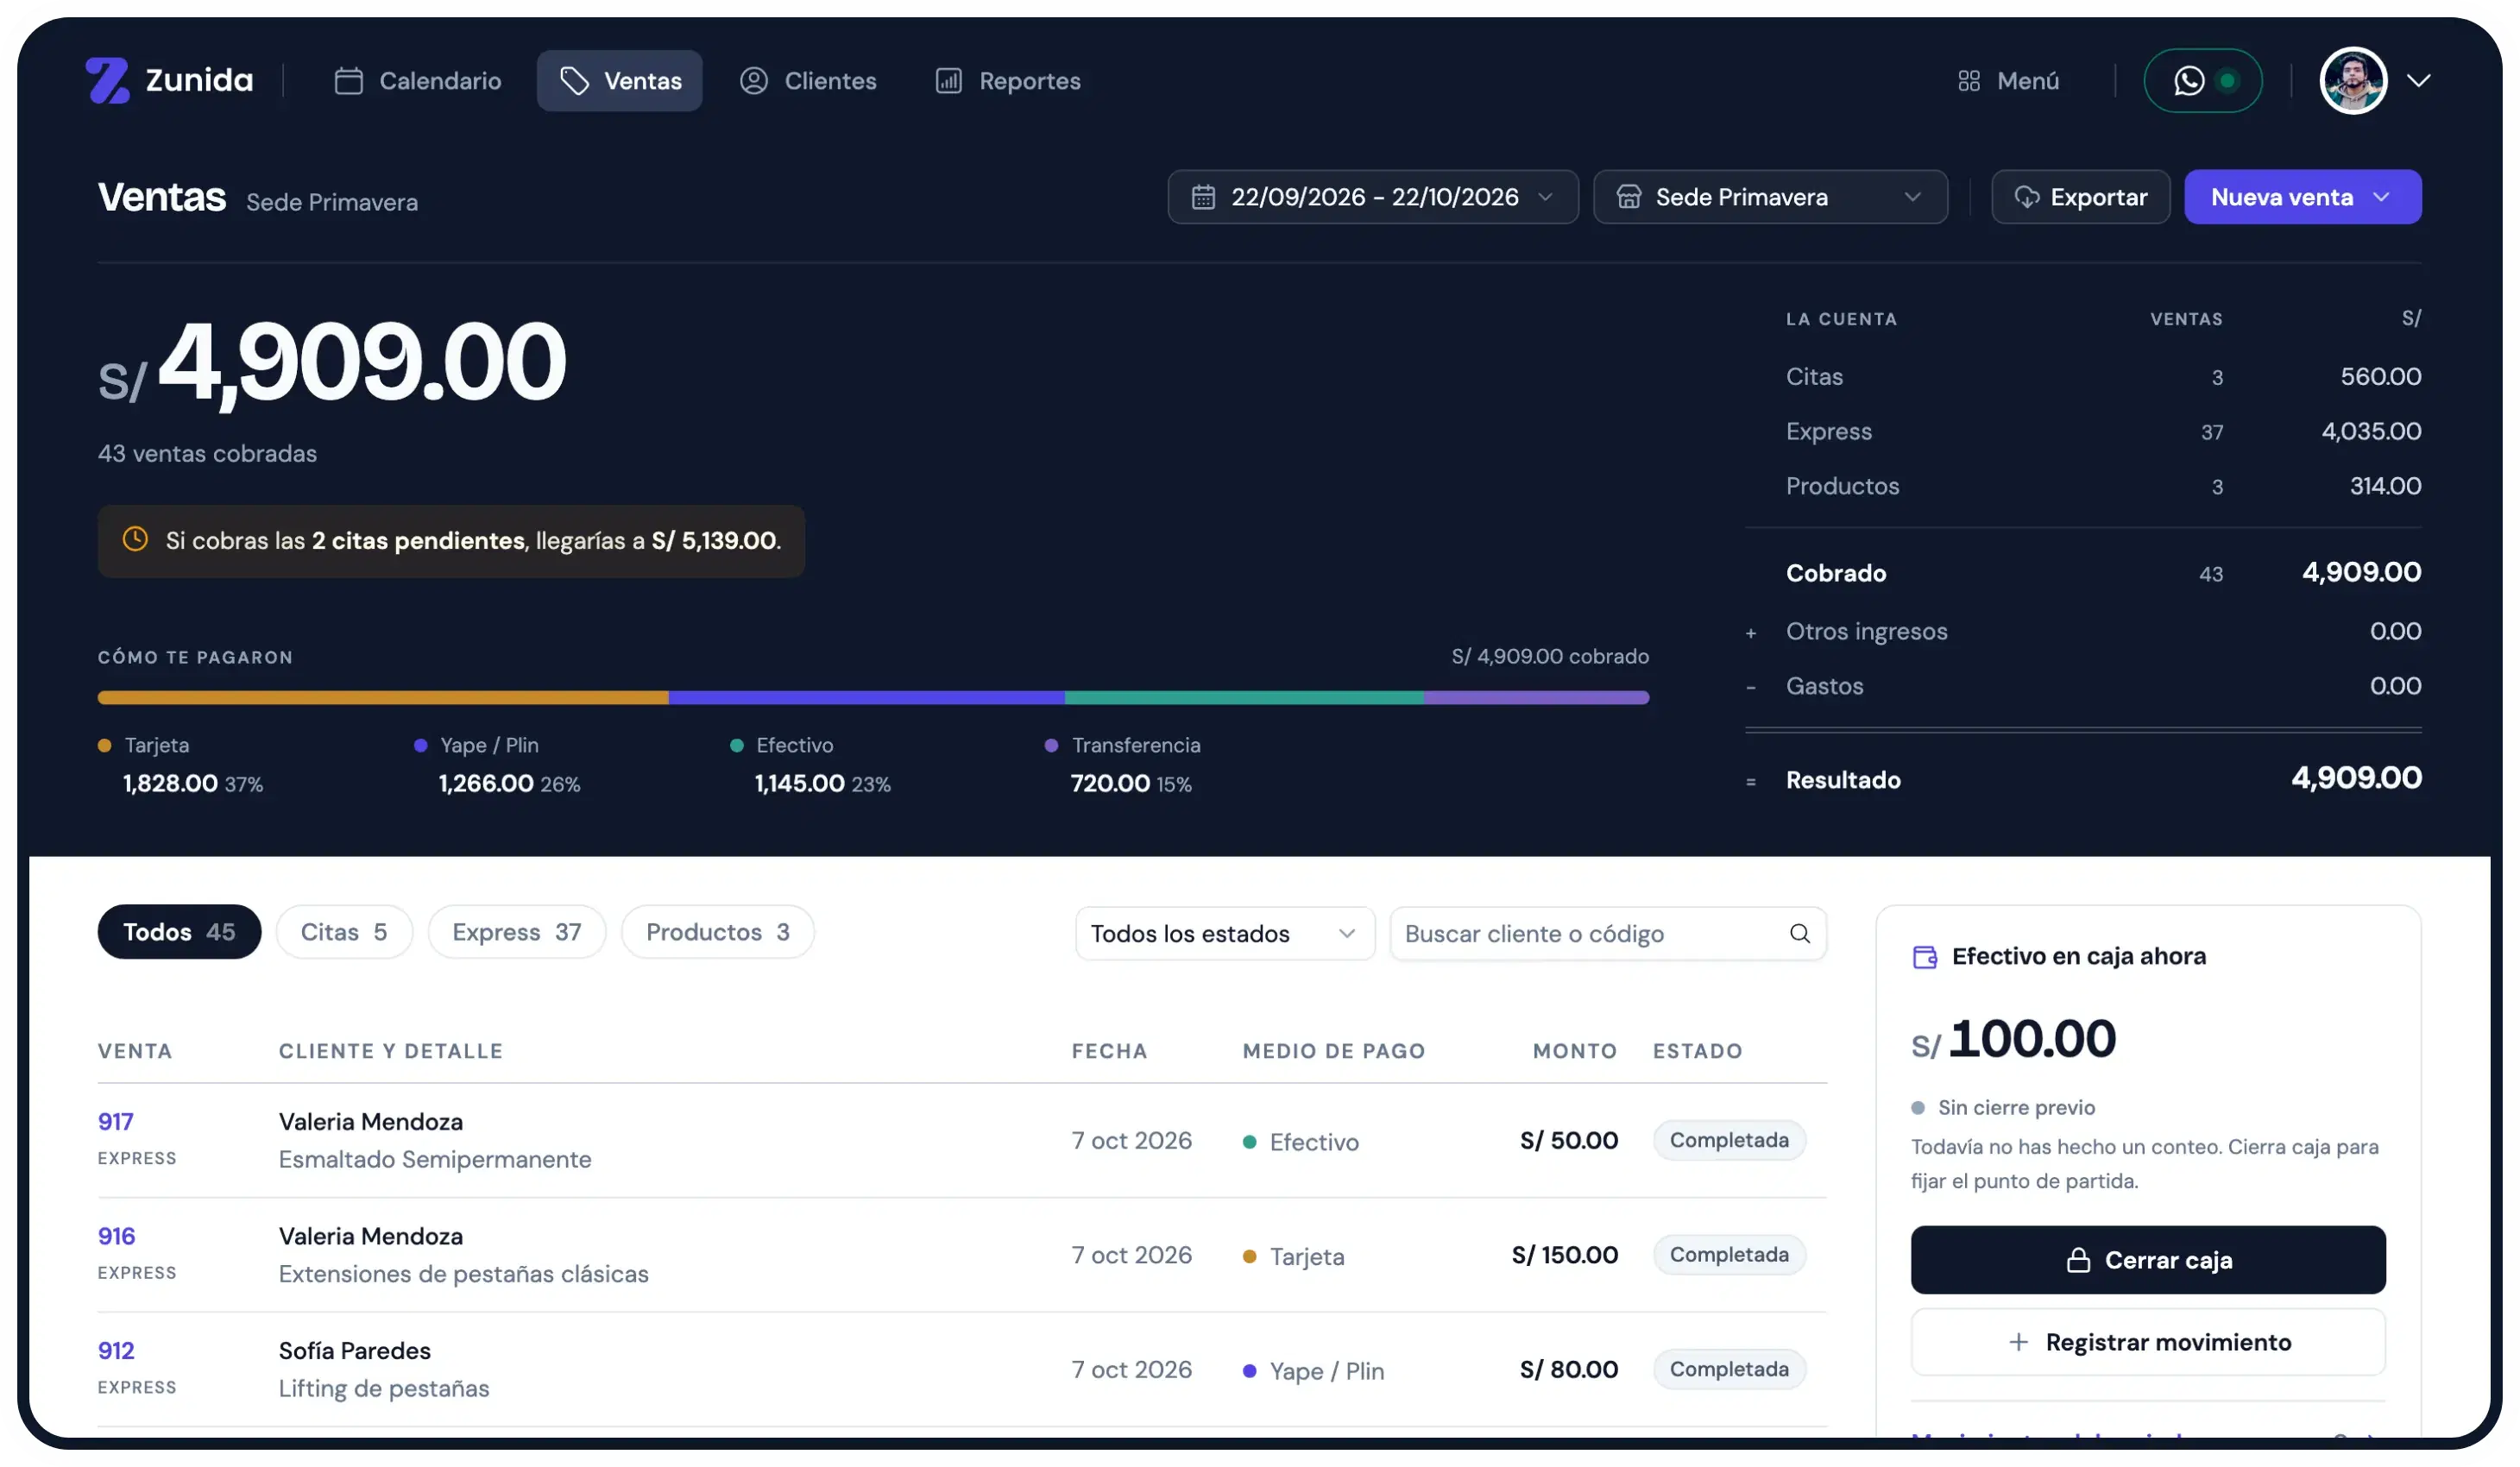The height and width of the screenshot is (1467, 2520).
Task: Go to the Clientes section
Action: [808, 81]
